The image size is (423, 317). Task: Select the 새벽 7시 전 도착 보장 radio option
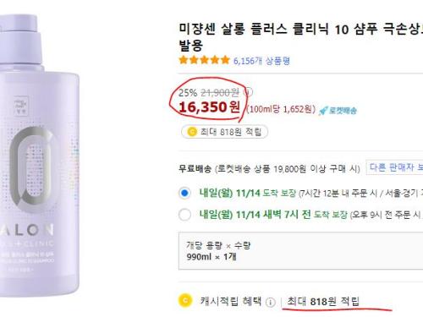pos(184,215)
